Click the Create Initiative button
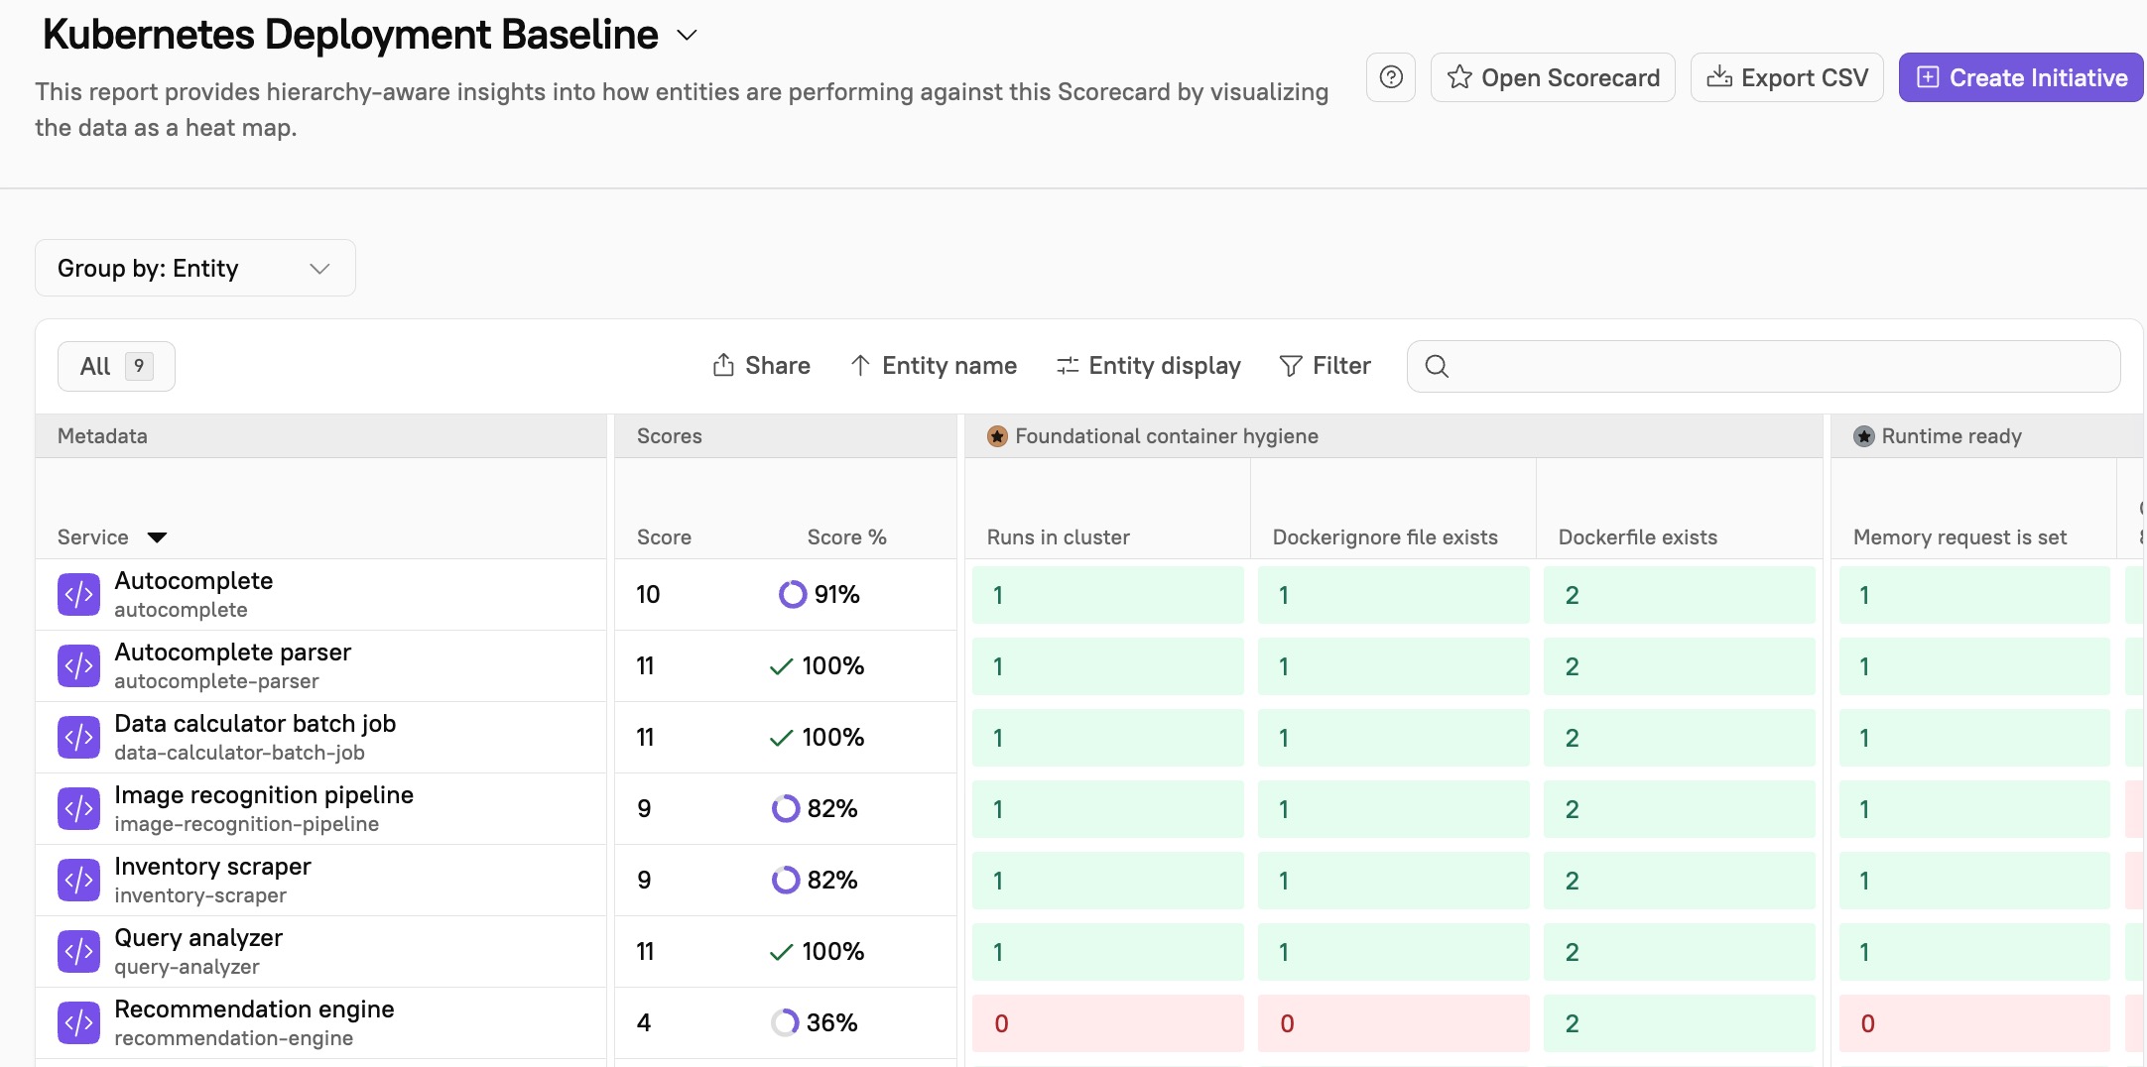The width and height of the screenshot is (2147, 1067). (x=2021, y=77)
